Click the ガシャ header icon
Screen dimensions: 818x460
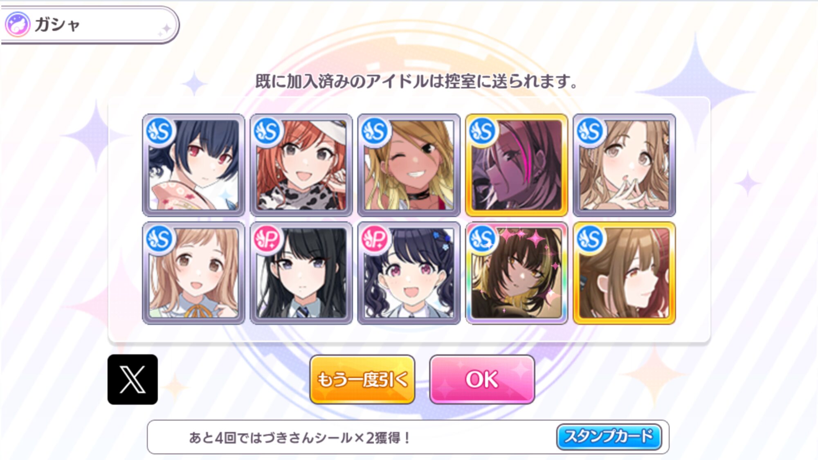18,25
